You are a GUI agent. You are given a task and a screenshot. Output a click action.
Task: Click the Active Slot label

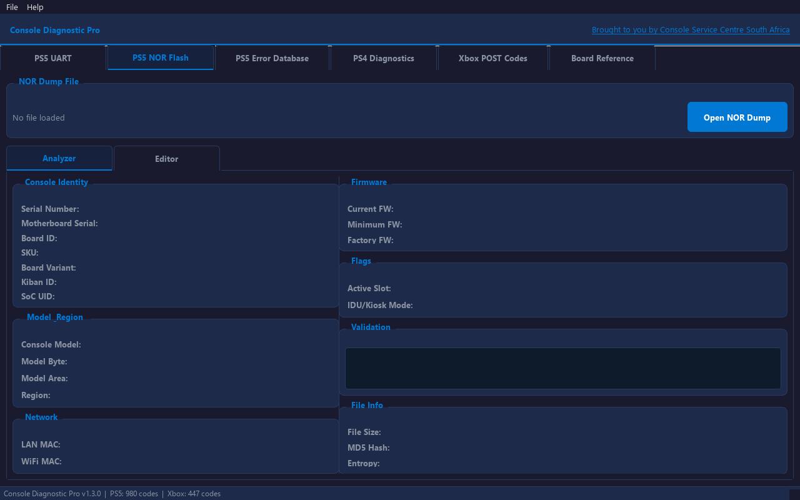click(x=369, y=288)
